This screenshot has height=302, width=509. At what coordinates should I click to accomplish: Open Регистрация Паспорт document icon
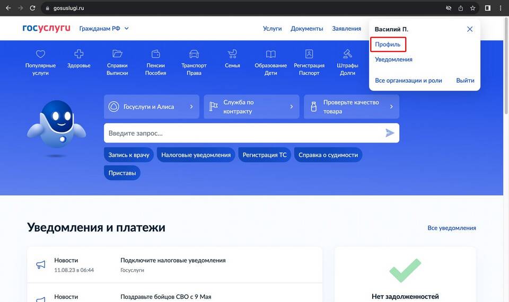309,54
